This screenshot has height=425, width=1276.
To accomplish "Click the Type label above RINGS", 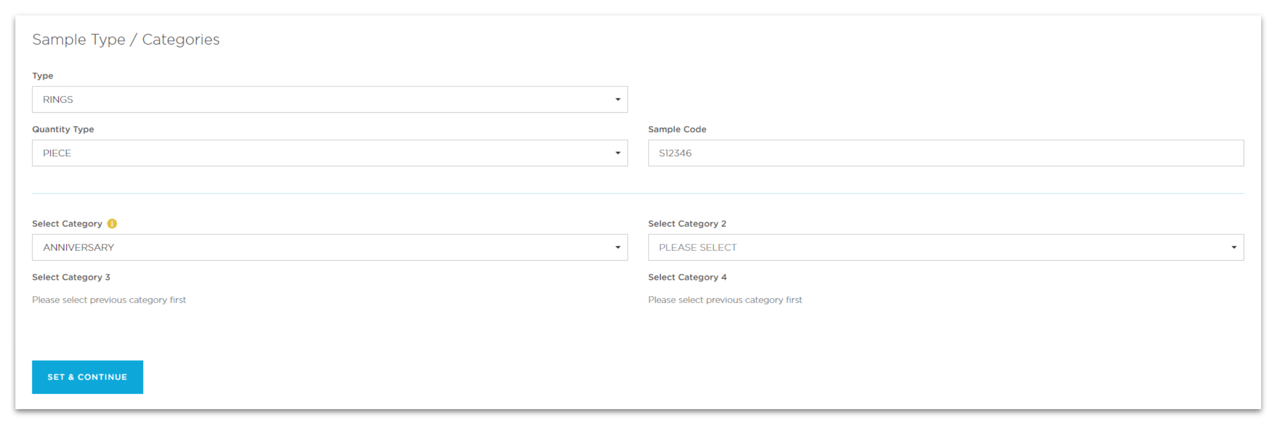I will (43, 76).
